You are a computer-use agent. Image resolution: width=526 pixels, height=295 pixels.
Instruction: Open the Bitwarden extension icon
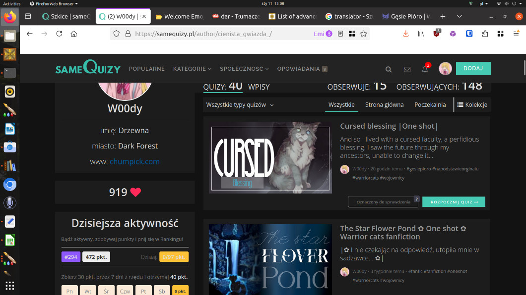(469, 34)
